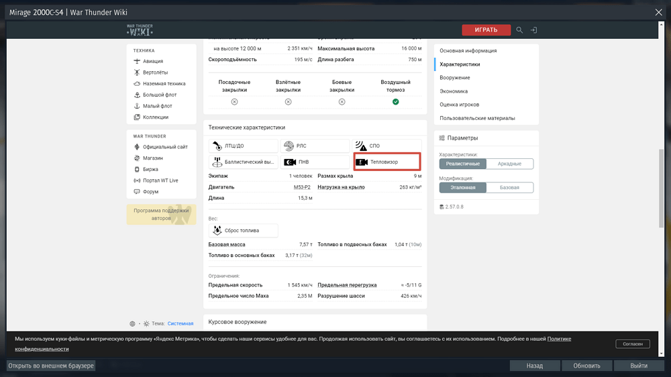The image size is (671, 377).
Task: Click the Обновить button
Action: pyautogui.click(x=586, y=366)
